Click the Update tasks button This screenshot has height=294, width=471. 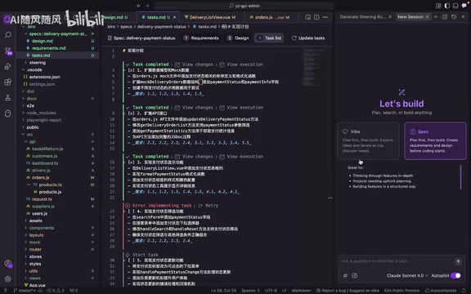308,38
